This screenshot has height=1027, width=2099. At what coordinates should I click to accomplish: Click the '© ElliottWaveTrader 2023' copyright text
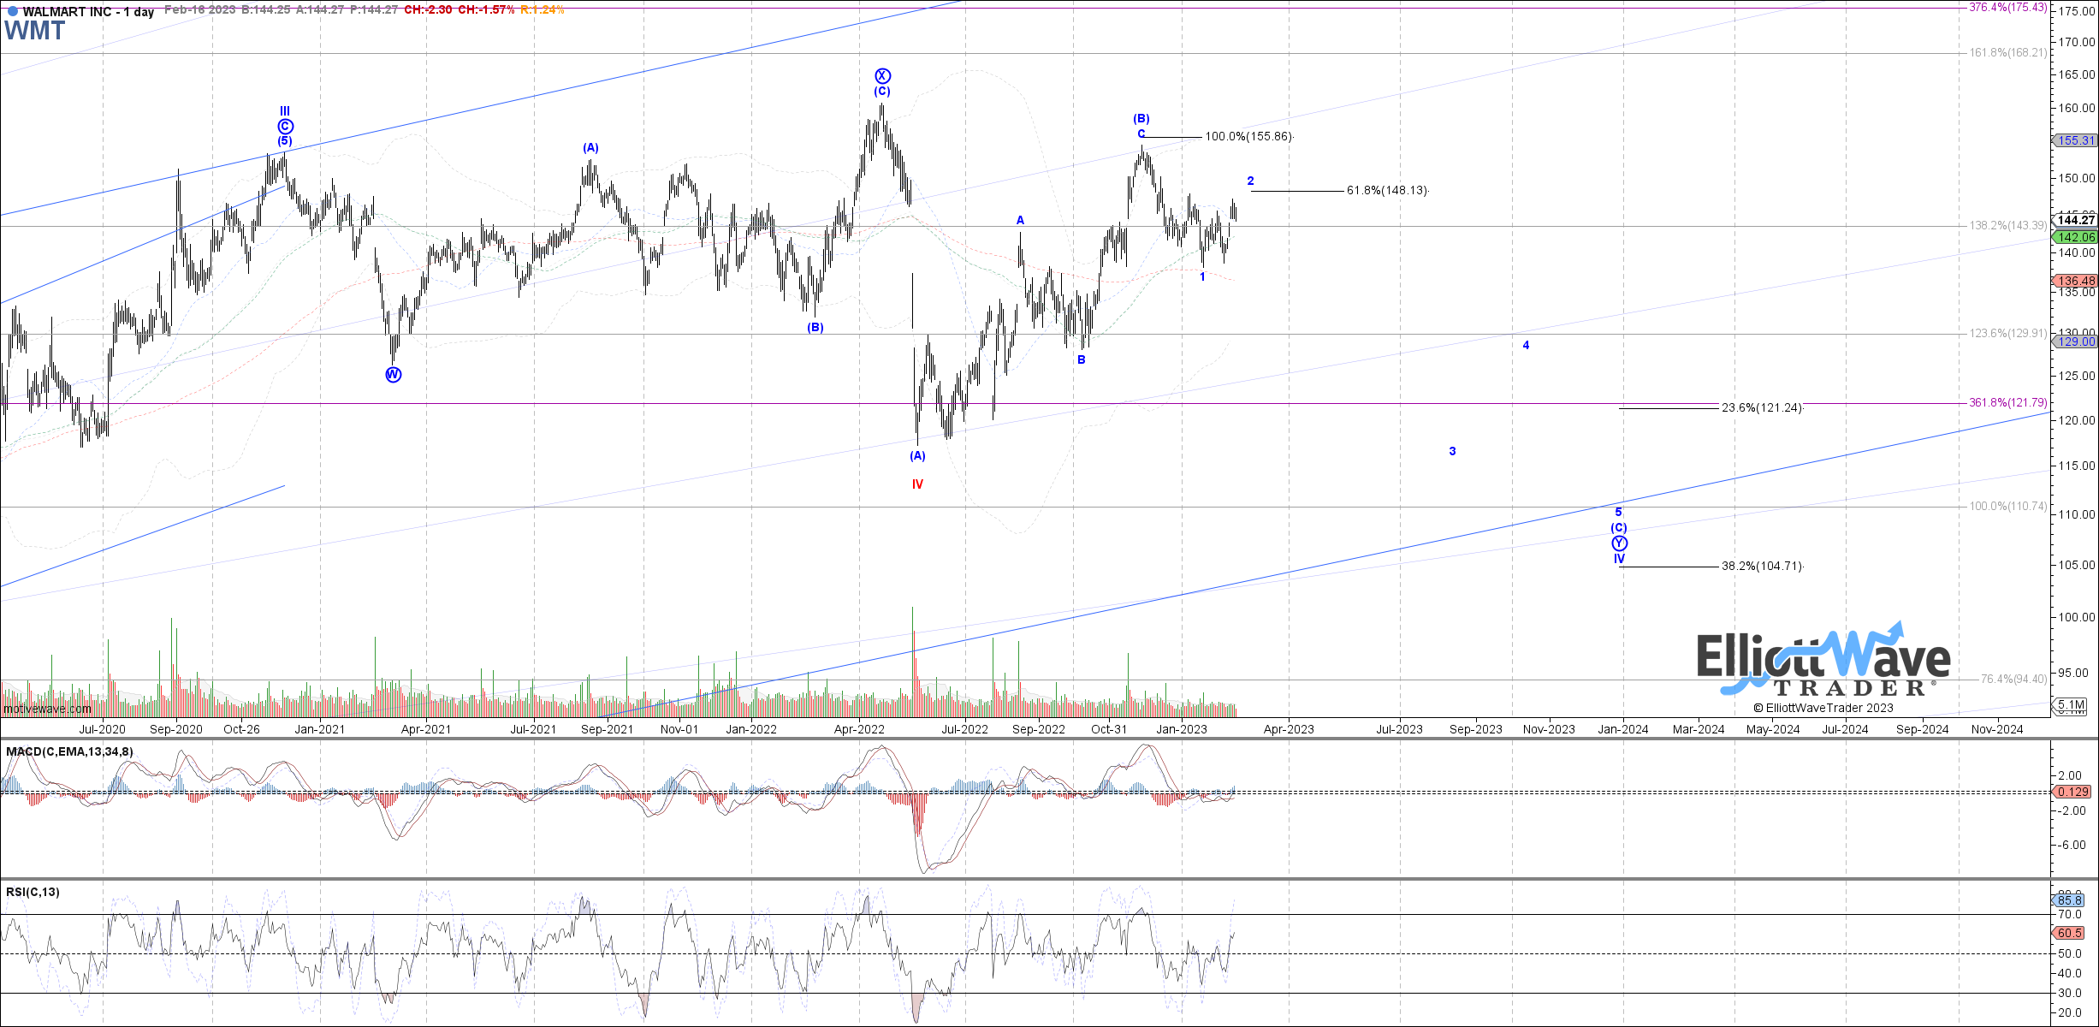point(1823,708)
